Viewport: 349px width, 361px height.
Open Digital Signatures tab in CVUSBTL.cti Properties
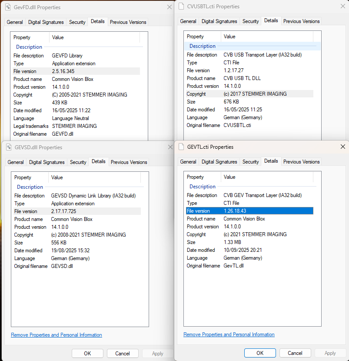(x=219, y=21)
